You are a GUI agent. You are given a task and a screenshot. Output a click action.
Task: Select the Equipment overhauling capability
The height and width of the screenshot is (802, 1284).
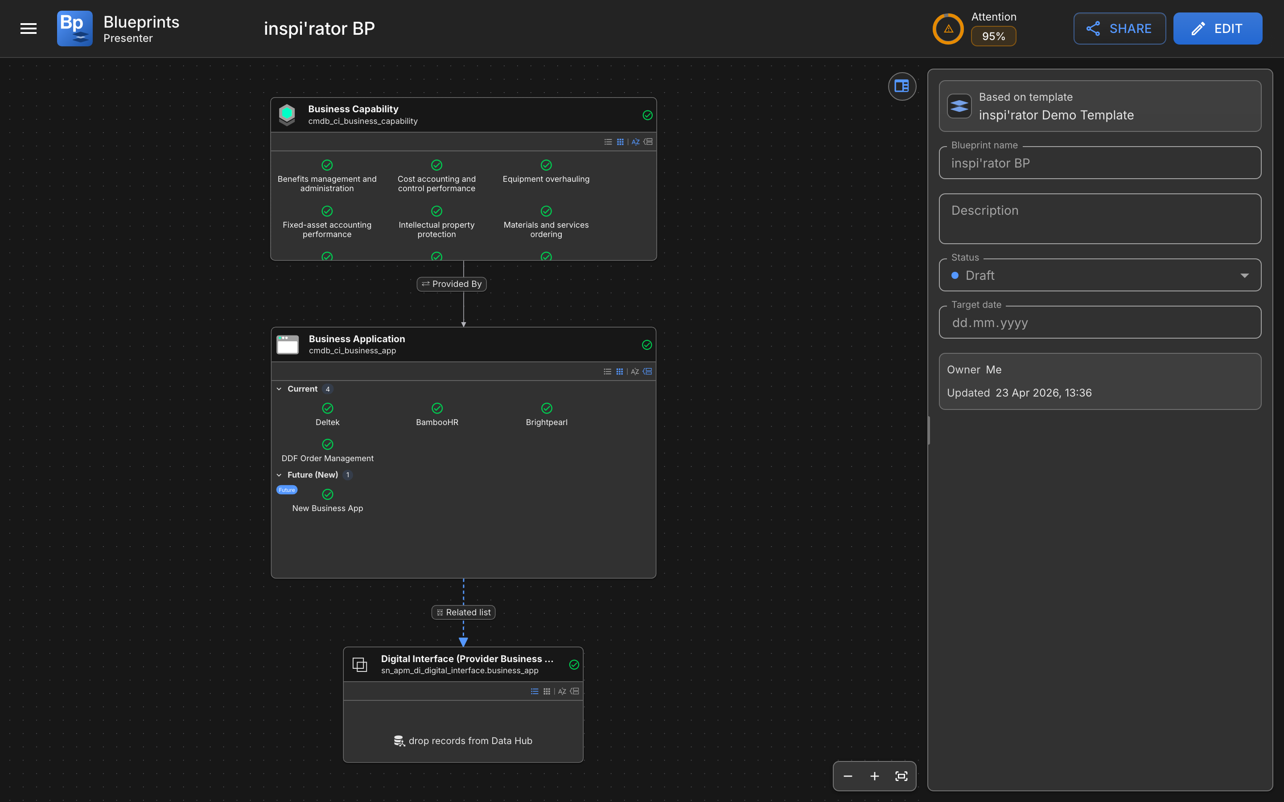(546, 172)
